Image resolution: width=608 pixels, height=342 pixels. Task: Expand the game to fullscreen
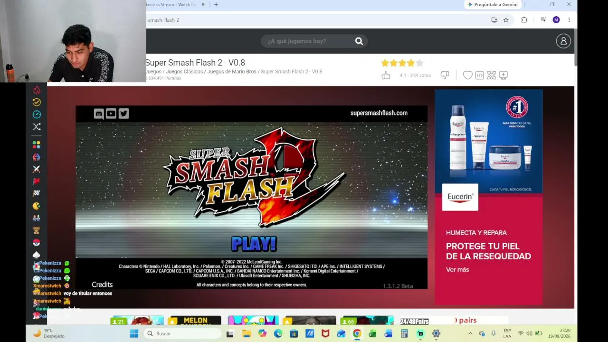point(491,75)
